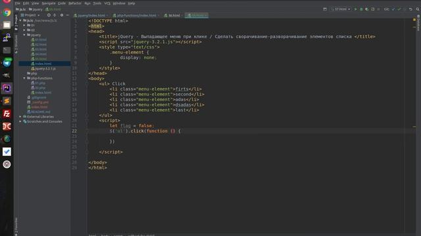Launch the Terminal from the dock
The width and height of the screenshot is (421, 236).
click(7, 50)
